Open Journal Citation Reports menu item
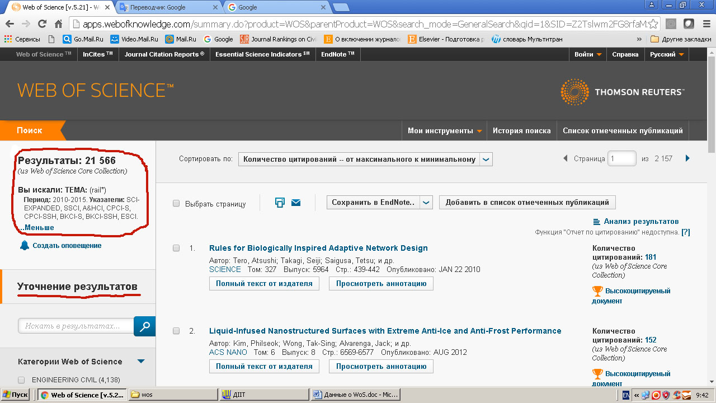This screenshot has height=403, width=716. pos(164,54)
